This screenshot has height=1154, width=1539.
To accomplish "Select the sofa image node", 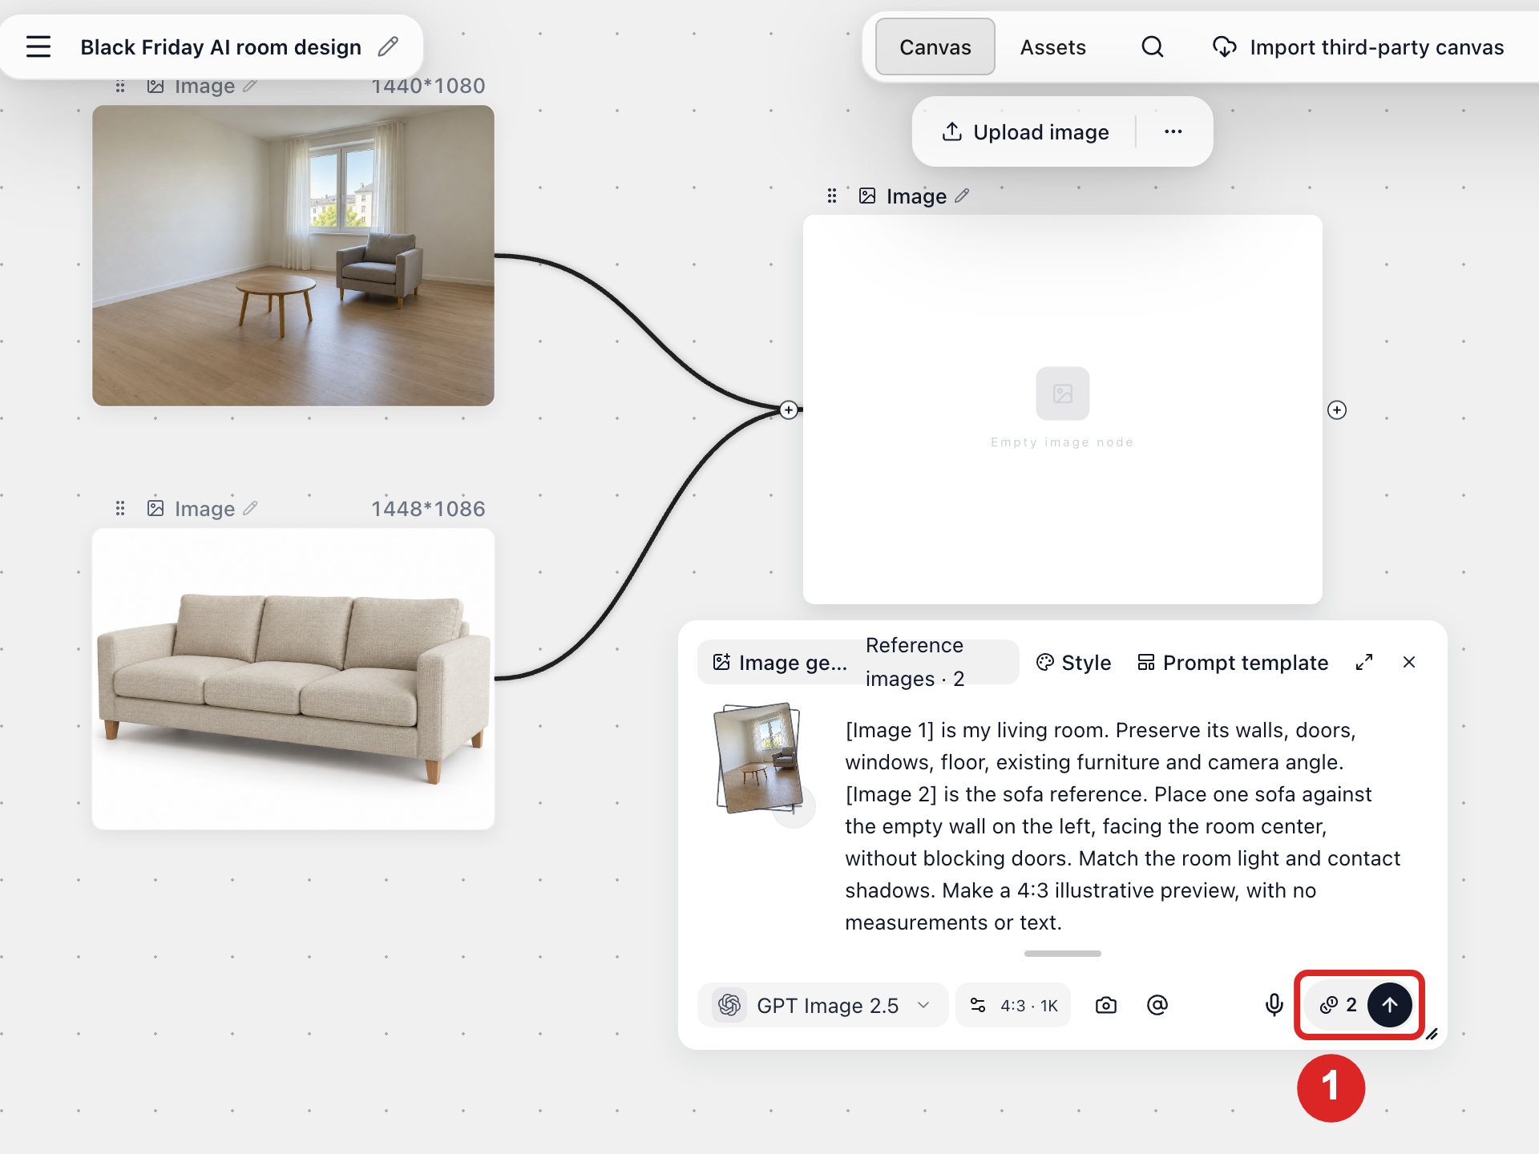I will (293, 678).
